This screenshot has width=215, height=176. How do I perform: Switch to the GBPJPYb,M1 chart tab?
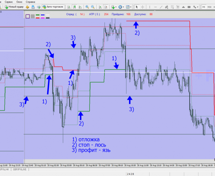click(20, 169)
